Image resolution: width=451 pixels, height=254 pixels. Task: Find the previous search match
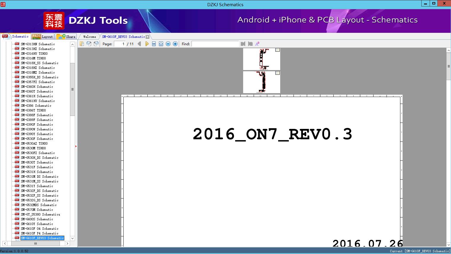[243, 44]
